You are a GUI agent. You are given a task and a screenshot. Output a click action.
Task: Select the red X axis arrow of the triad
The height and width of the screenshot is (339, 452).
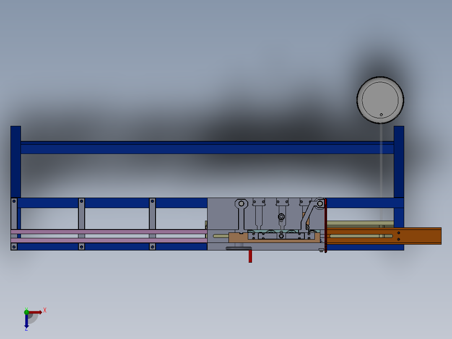point(35,312)
